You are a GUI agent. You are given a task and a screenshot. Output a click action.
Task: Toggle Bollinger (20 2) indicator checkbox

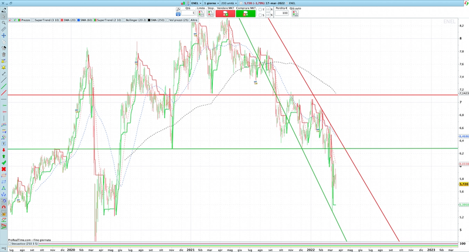click(x=124, y=20)
